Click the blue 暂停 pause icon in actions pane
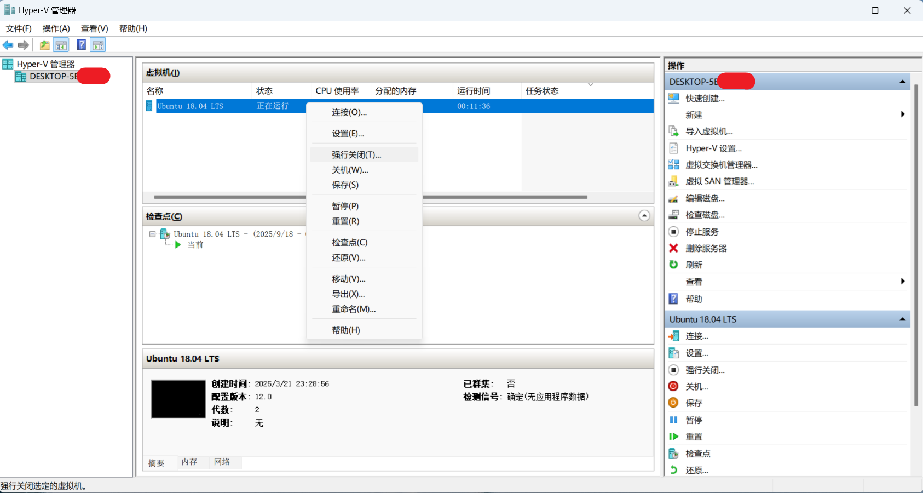923x493 pixels. pos(673,420)
